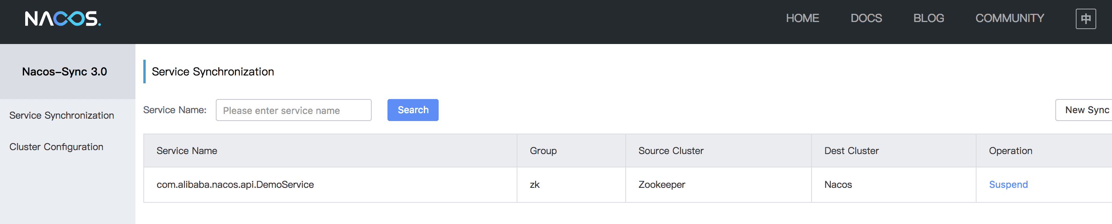The height and width of the screenshot is (224, 1112).
Task: Open the DOCS nav item
Action: (866, 18)
